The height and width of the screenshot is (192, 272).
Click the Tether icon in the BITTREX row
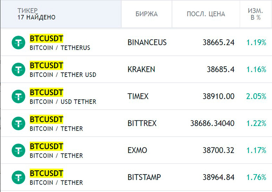(18, 124)
